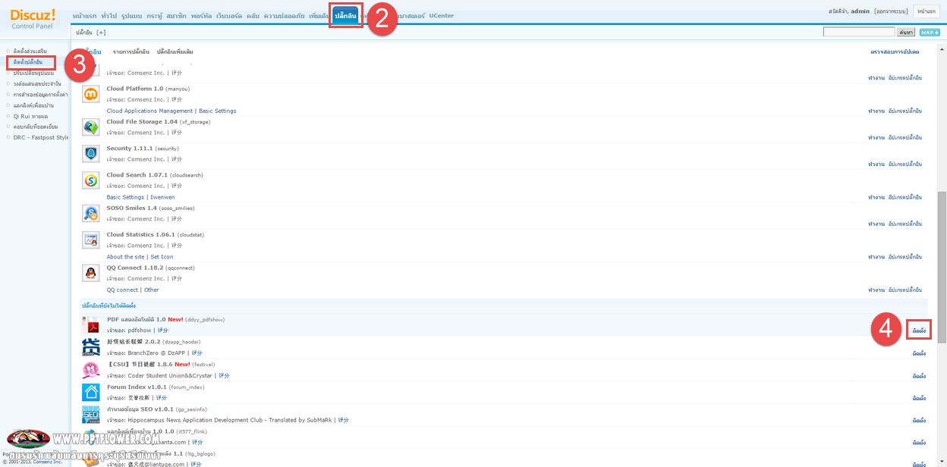This screenshot has height=467, width=947.
Task: Open the รูปแบบ top menu
Action: [x=132, y=15]
